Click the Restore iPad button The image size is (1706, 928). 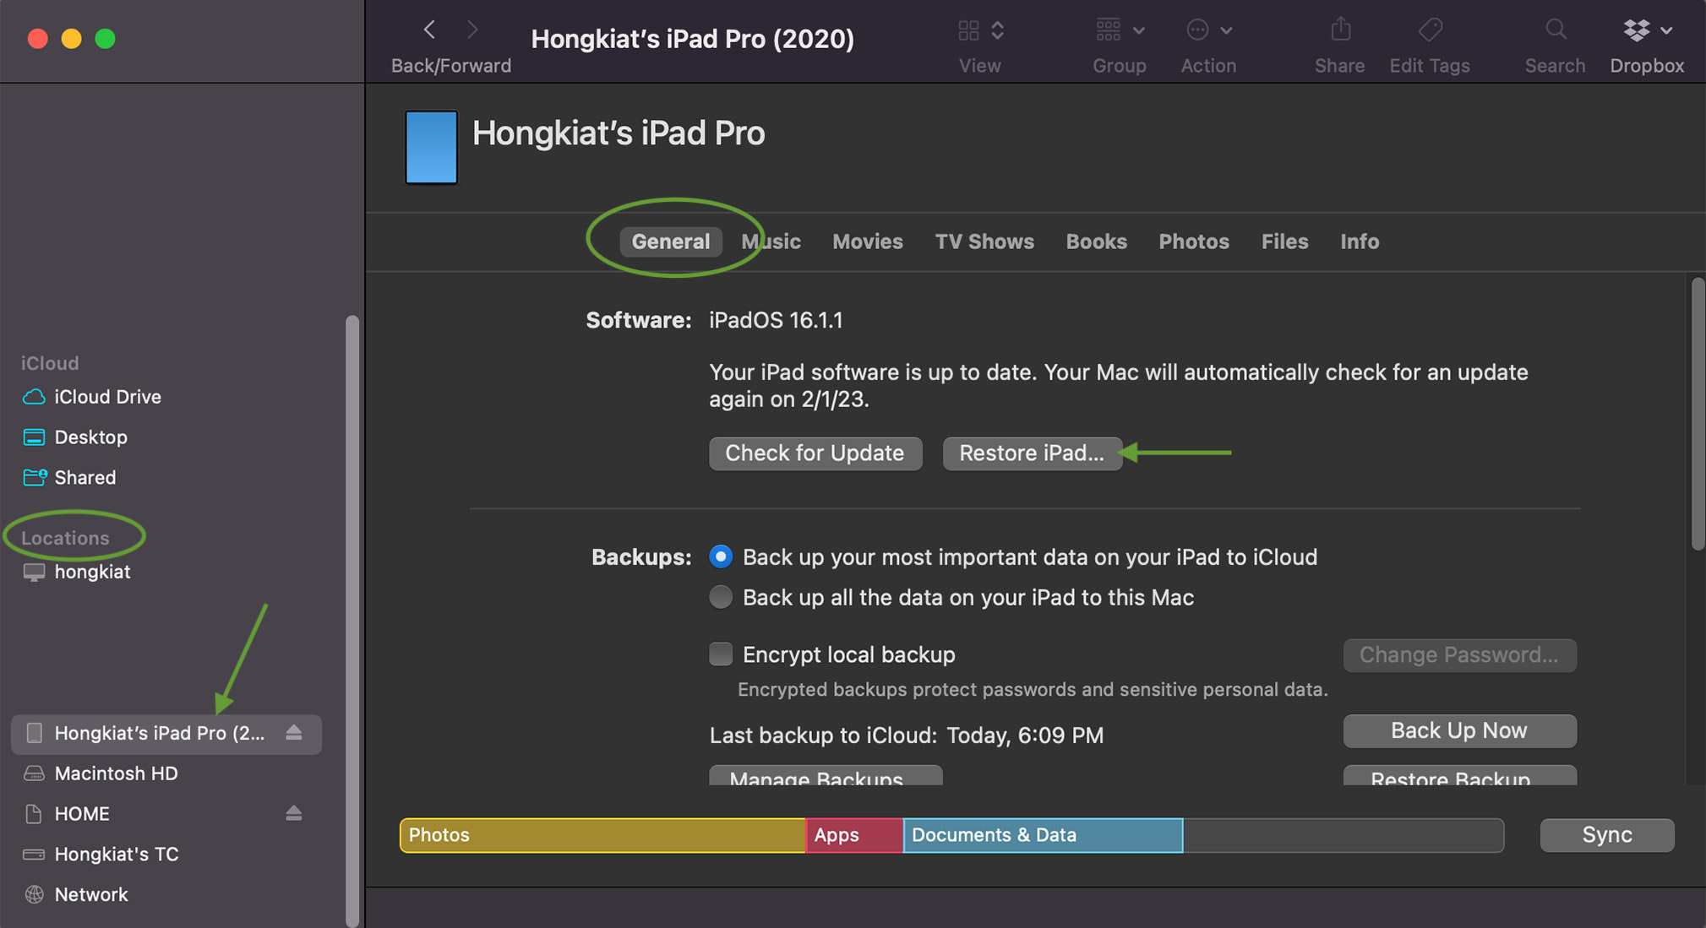click(1030, 453)
